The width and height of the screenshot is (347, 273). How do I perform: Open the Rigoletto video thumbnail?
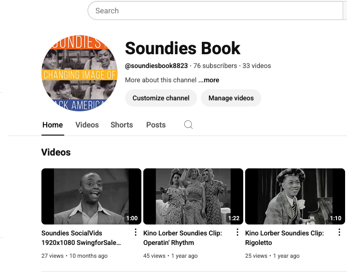[x=295, y=196]
